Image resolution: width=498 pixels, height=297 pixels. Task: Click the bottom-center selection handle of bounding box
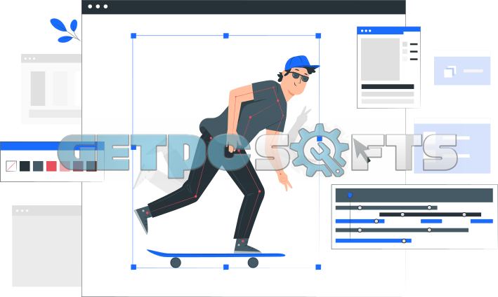point(226,268)
